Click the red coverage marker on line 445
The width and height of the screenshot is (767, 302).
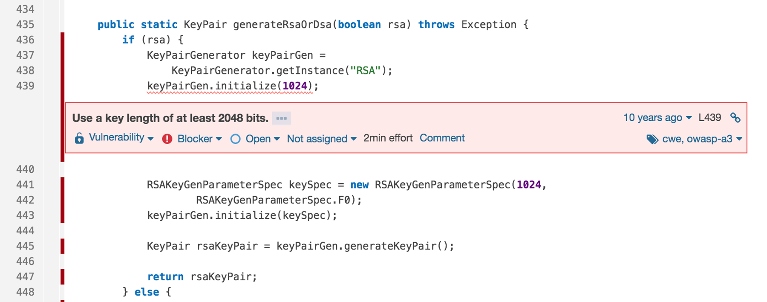[63, 246]
